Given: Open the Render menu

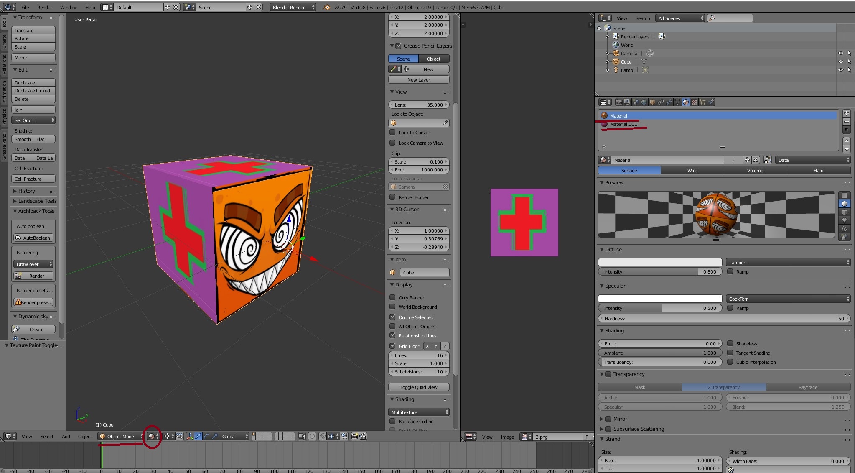Looking at the screenshot, I should coord(44,7).
